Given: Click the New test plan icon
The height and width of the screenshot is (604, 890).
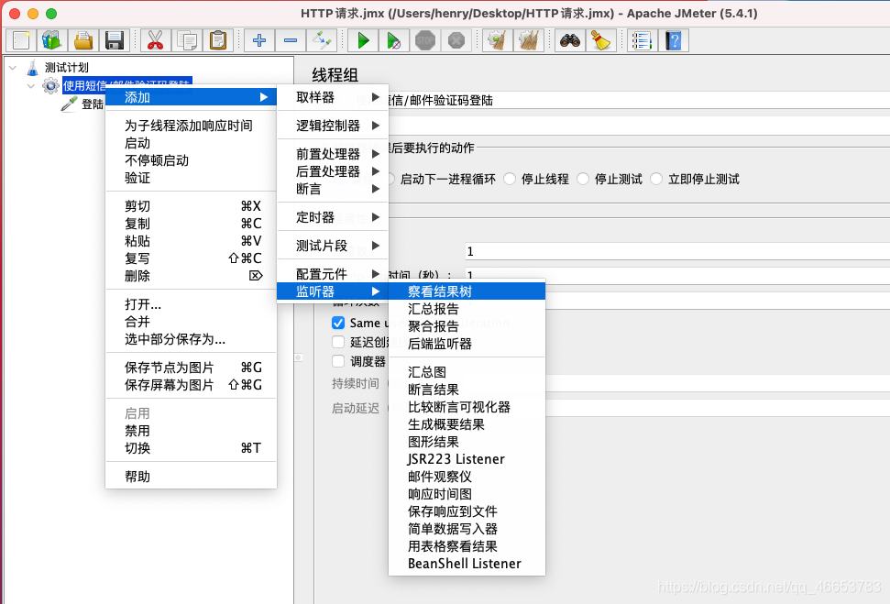Looking at the screenshot, I should point(22,40).
